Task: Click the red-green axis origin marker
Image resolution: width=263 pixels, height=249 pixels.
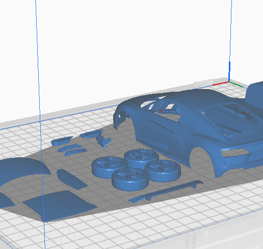Action: pyautogui.click(x=229, y=82)
